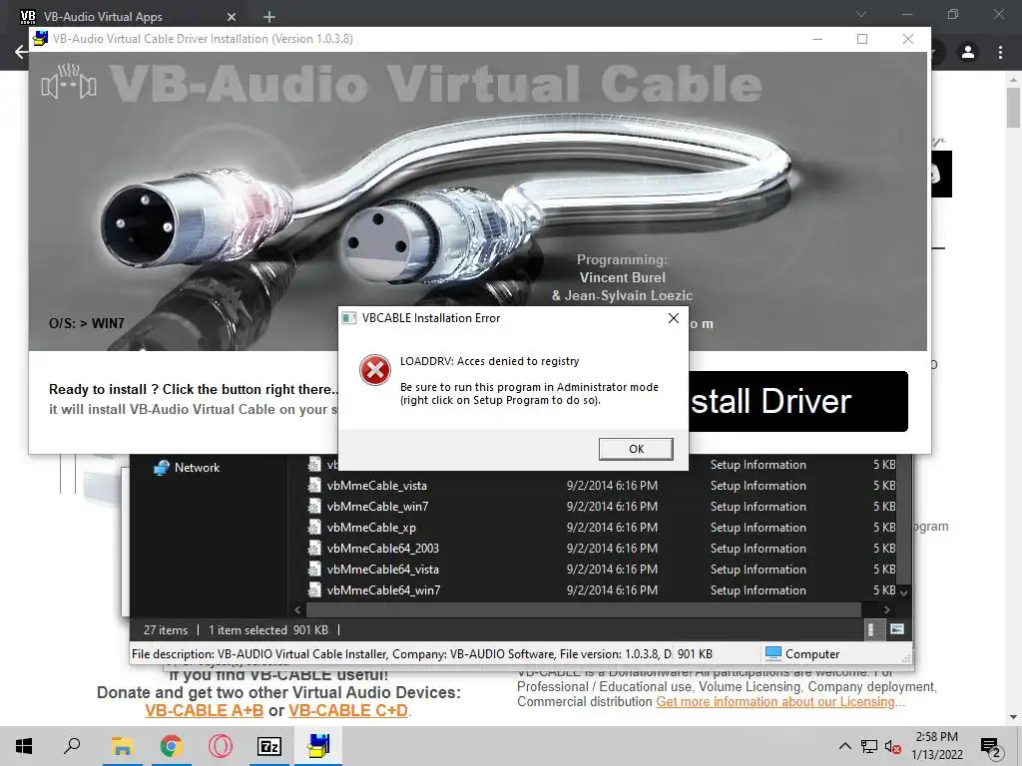Click the Explorer horizontal scrollbar track
1022x766 pixels.
click(584, 609)
